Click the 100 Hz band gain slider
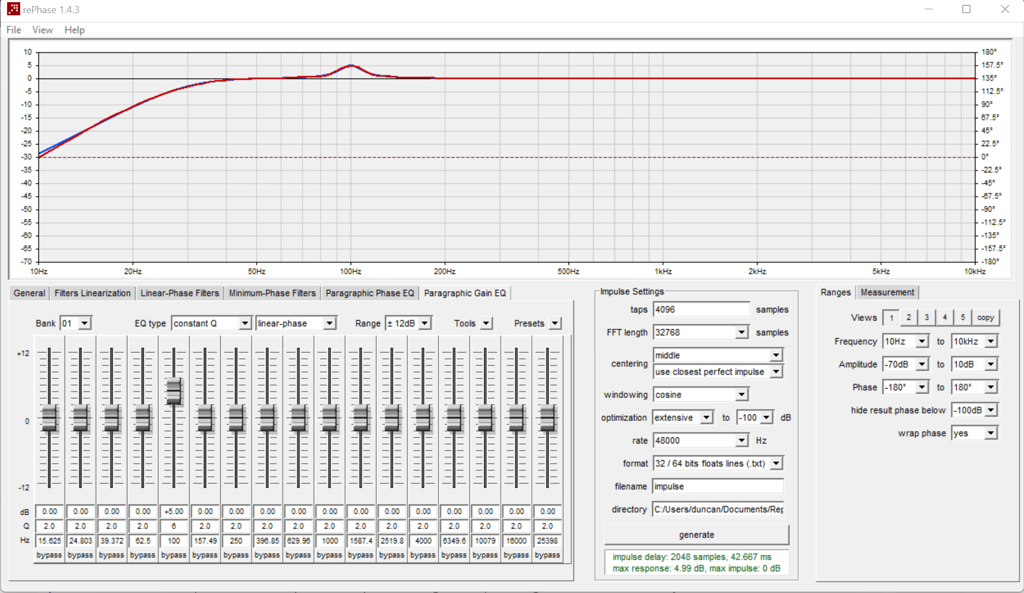1024x593 pixels. point(174,391)
